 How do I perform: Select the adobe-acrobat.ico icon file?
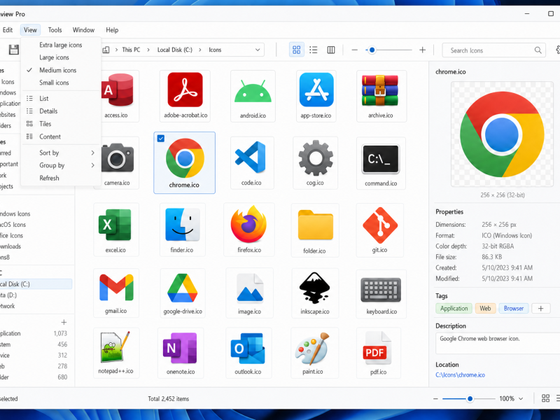pos(185,96)
